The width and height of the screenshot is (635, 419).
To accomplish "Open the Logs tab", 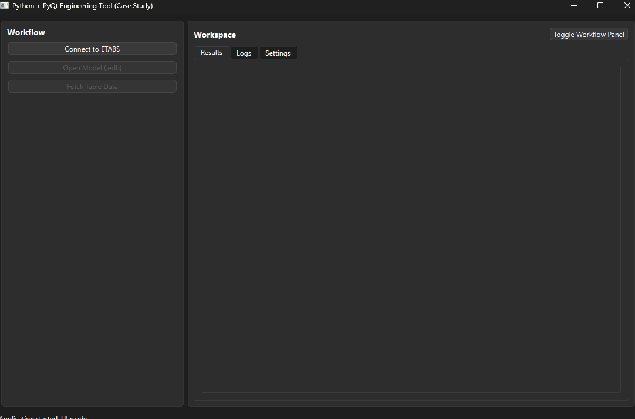I will pyautogui.click(x=244, y=52).
